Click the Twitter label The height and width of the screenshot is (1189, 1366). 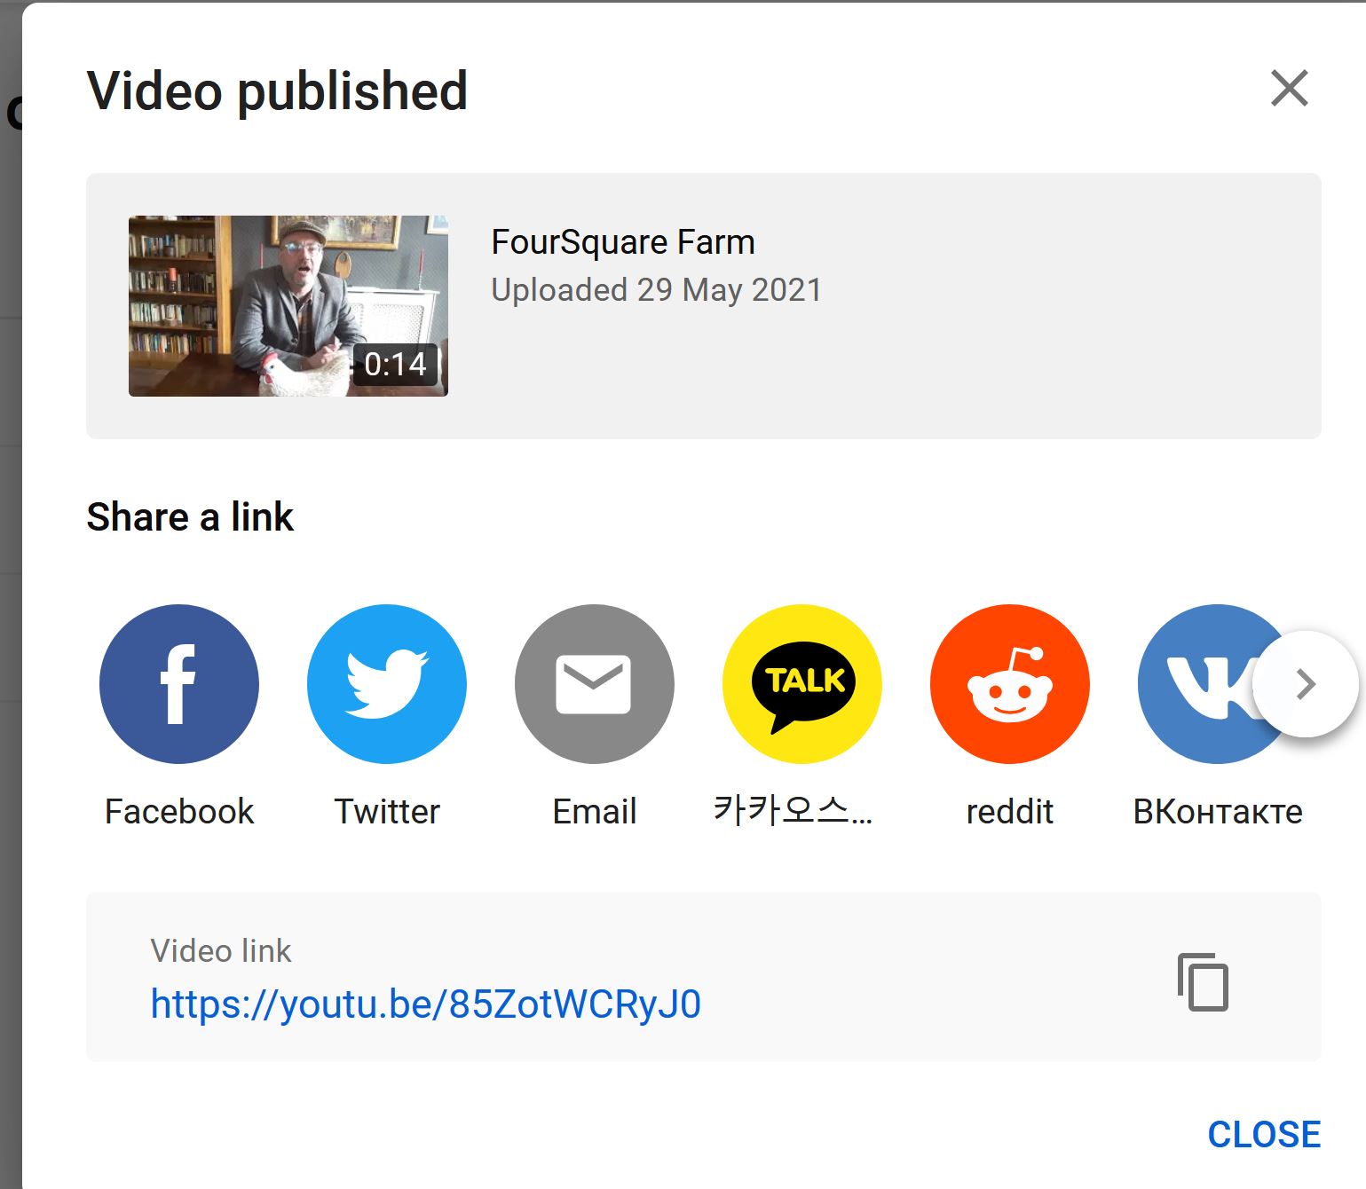click(x=387, y=811)
